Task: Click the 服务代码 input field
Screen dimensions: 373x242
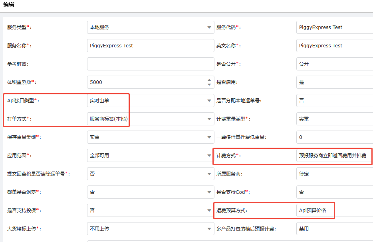Action: click(x=334, y=27)
